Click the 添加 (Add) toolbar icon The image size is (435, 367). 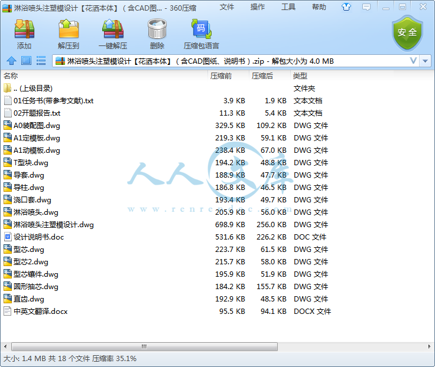point(24,29)
